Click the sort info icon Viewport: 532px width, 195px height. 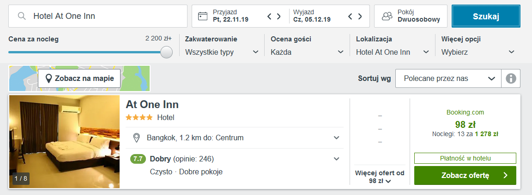(x=511, y=79)
